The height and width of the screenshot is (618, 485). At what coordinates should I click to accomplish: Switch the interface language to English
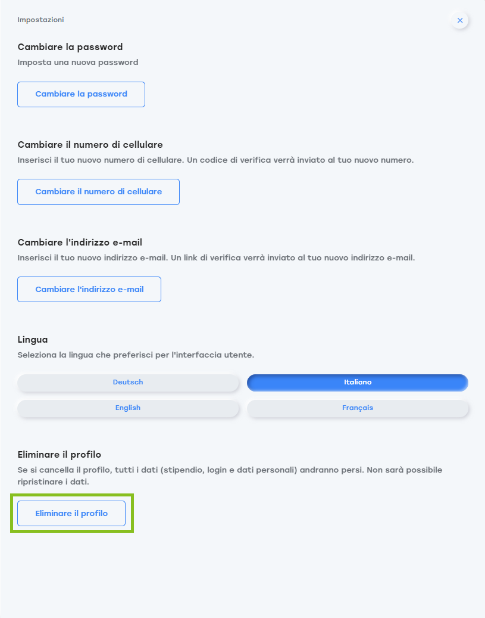(128, 408)
